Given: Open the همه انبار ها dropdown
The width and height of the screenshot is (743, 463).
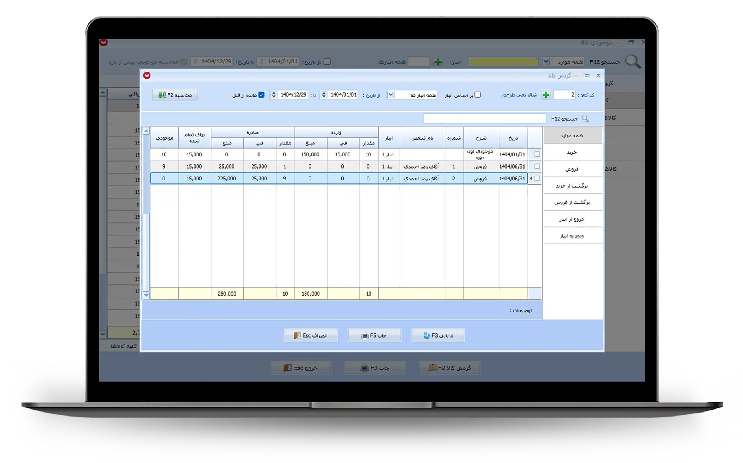Looking at the screenshot, I should 390,95.
